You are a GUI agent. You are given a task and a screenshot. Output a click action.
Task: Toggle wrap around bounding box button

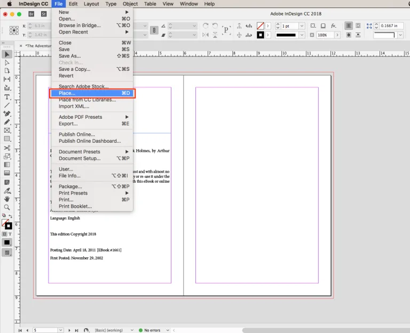point(358,26)
